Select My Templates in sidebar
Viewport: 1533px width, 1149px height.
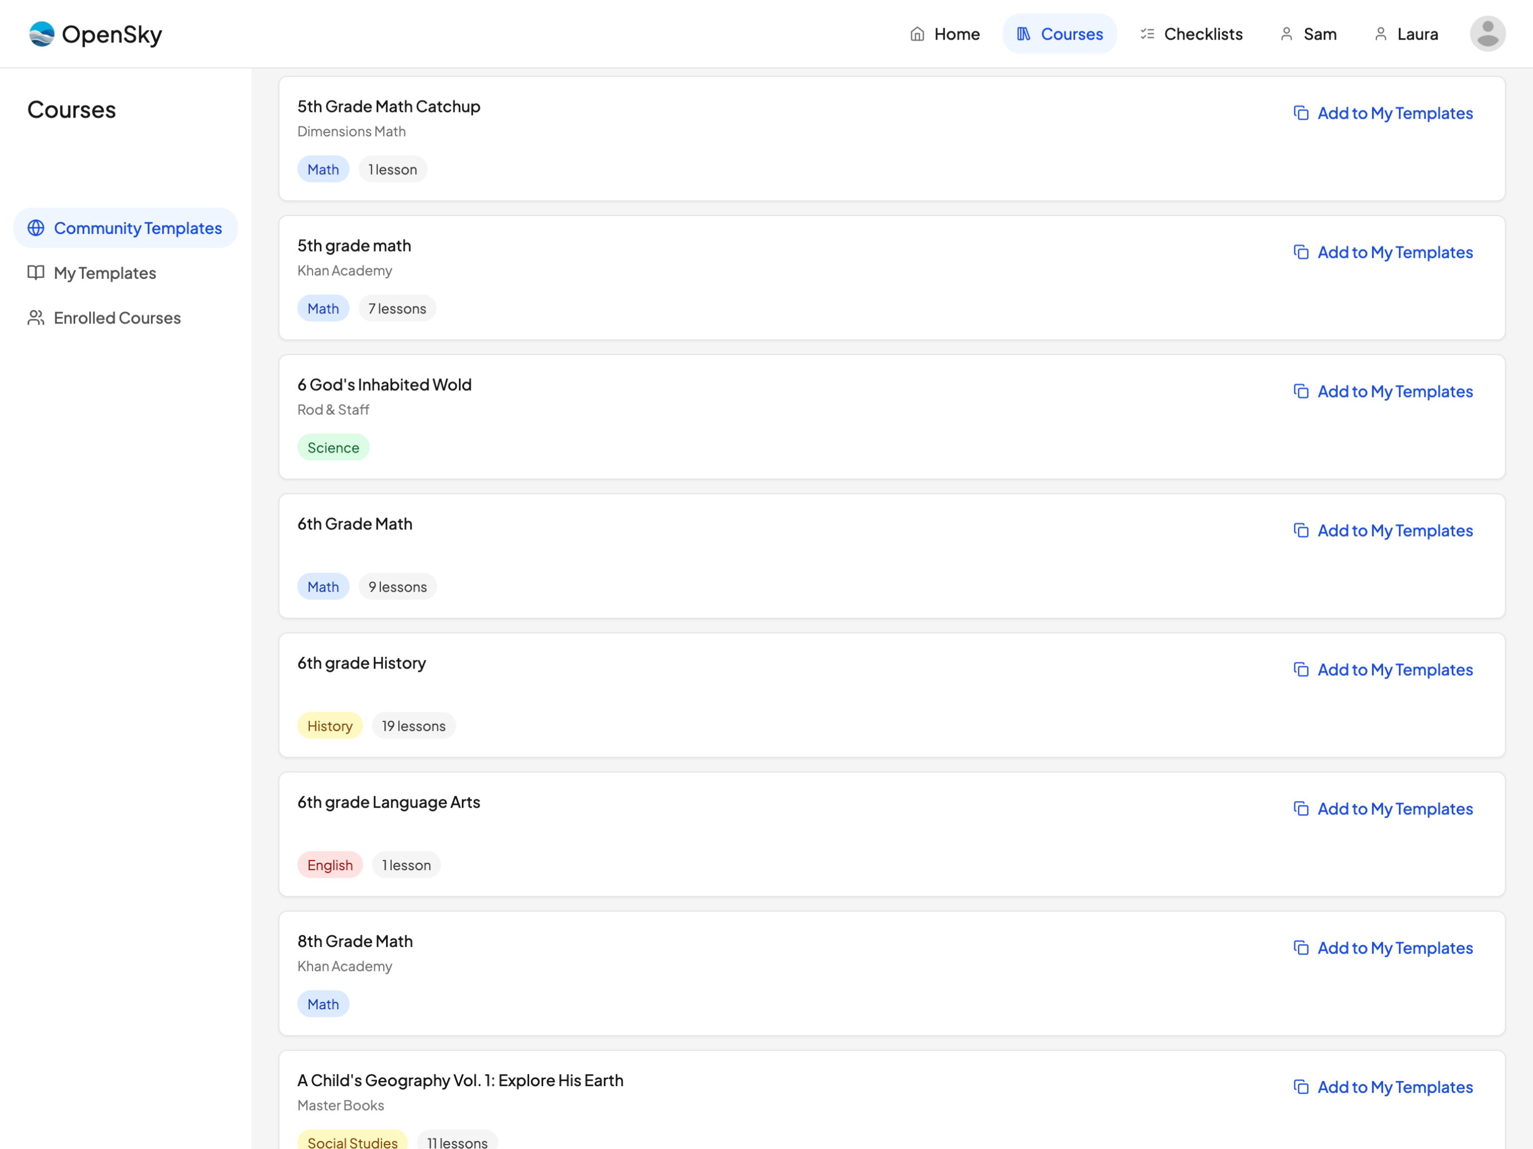(x=125, y=273)
